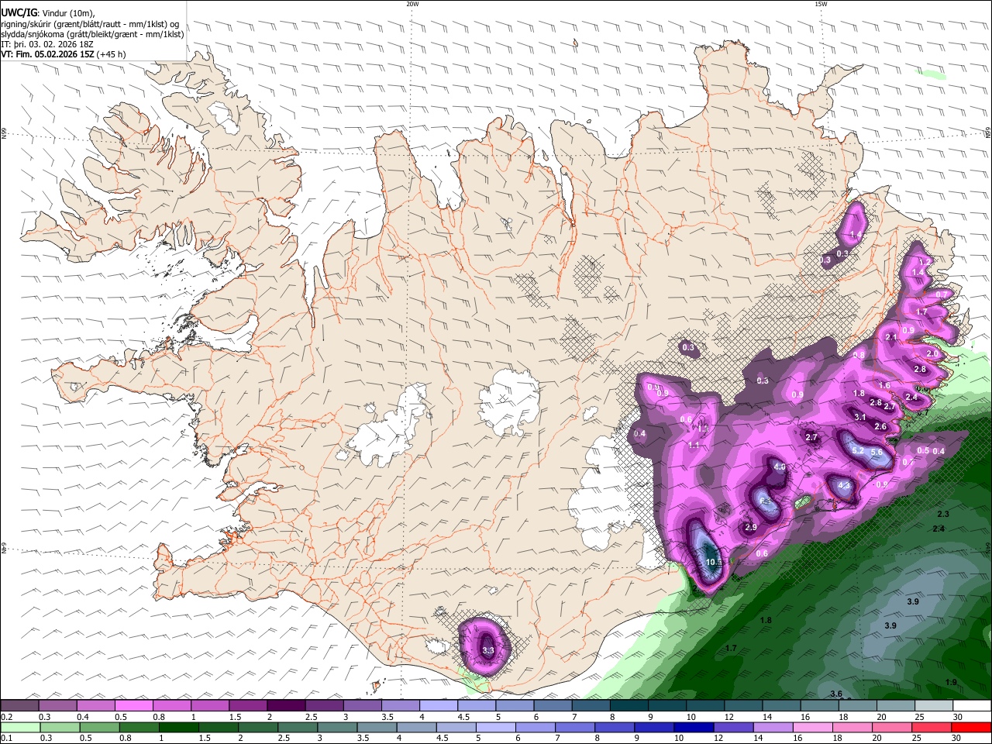The image size is (992, 744).
Task: Select the 3.6 rain value near the bottom edge
Action: click(835, 694)
